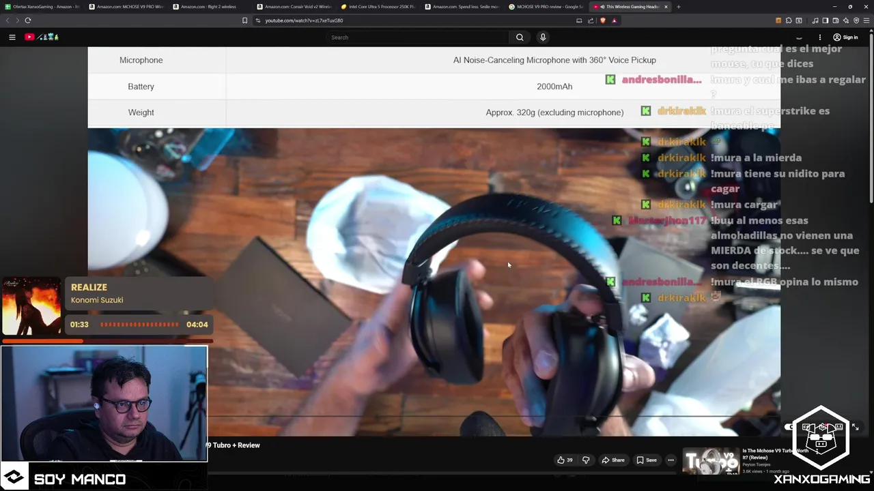The height and width of the screenshot is (491, 874).
Task: Open the share icon in the address bar
Action: coord(591,20)
